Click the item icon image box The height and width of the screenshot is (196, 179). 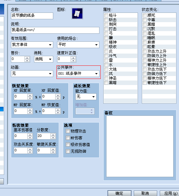coord(77,13)
